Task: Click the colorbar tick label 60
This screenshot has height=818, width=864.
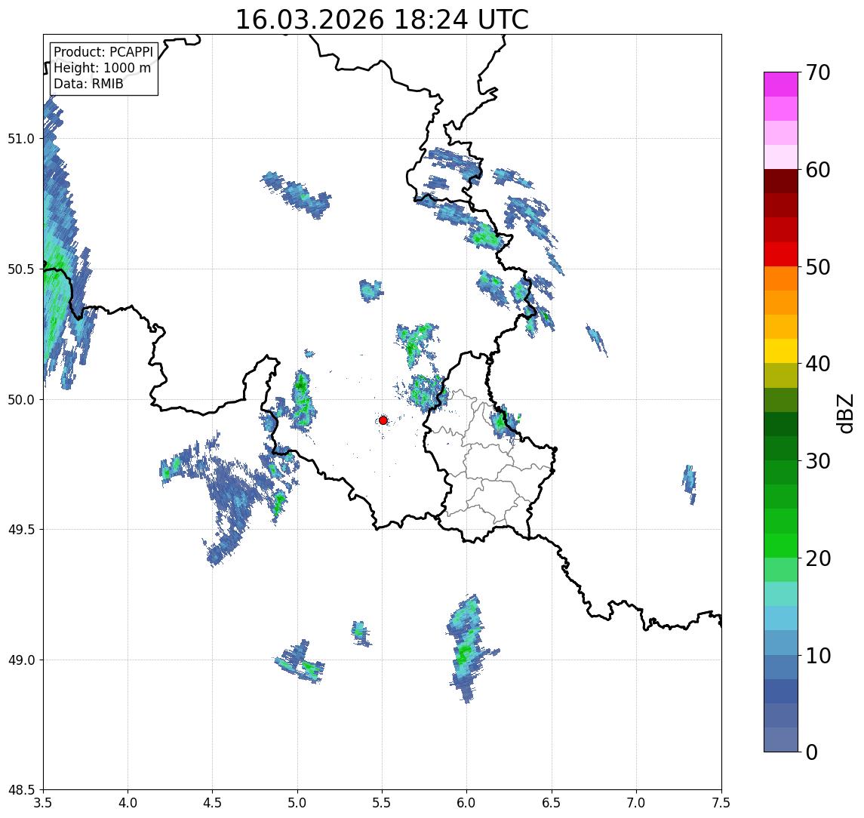Action: point(818,170)
